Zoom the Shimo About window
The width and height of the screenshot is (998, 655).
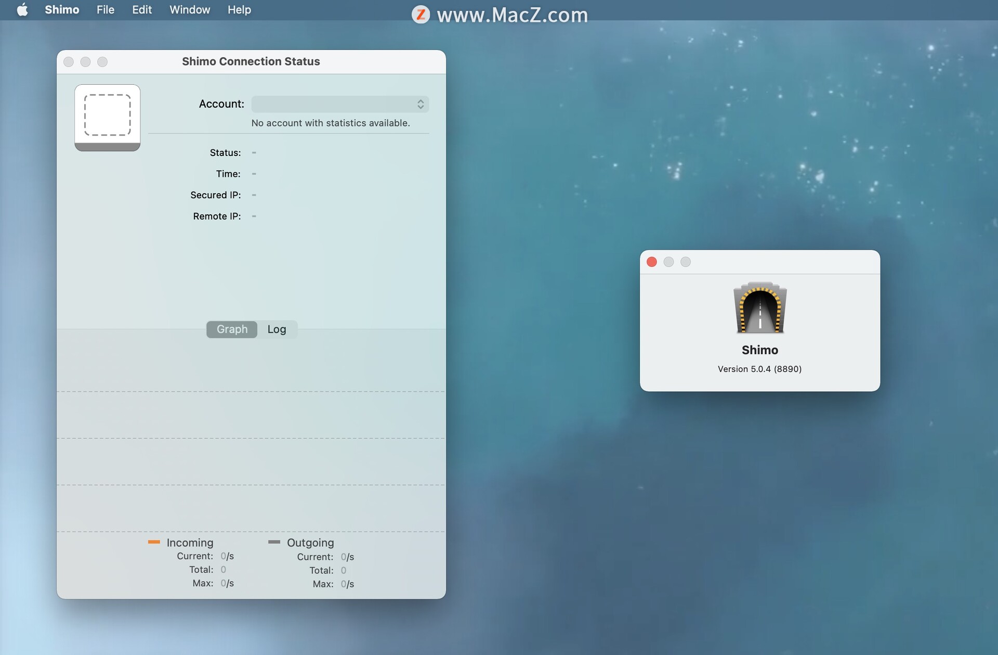686,262
